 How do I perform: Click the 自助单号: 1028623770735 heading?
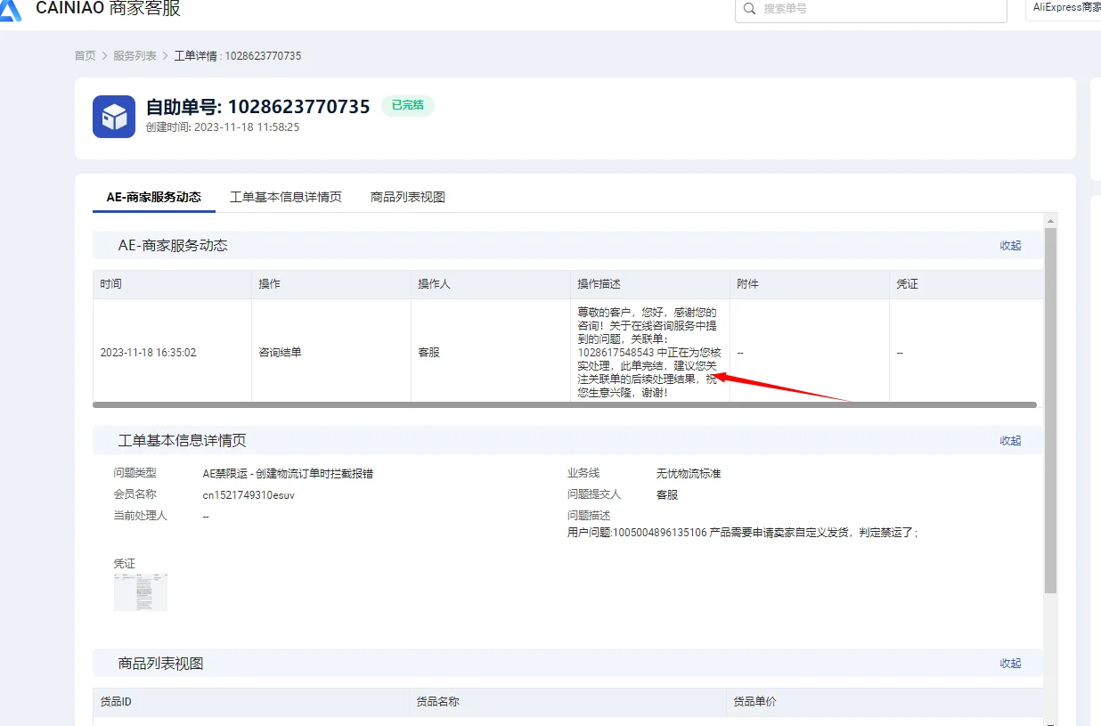click(x=258, y=107)
